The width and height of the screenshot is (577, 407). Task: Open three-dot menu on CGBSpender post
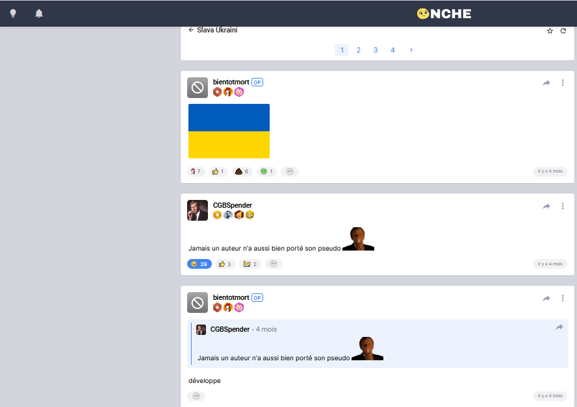click(x=563, y=206)
